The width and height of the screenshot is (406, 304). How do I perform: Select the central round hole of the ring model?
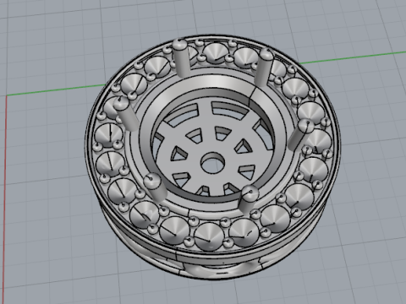(213, 164)
